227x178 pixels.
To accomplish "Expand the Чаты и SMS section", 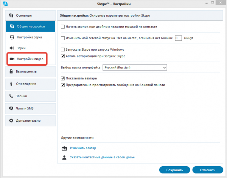I will [x=30, y=108].
